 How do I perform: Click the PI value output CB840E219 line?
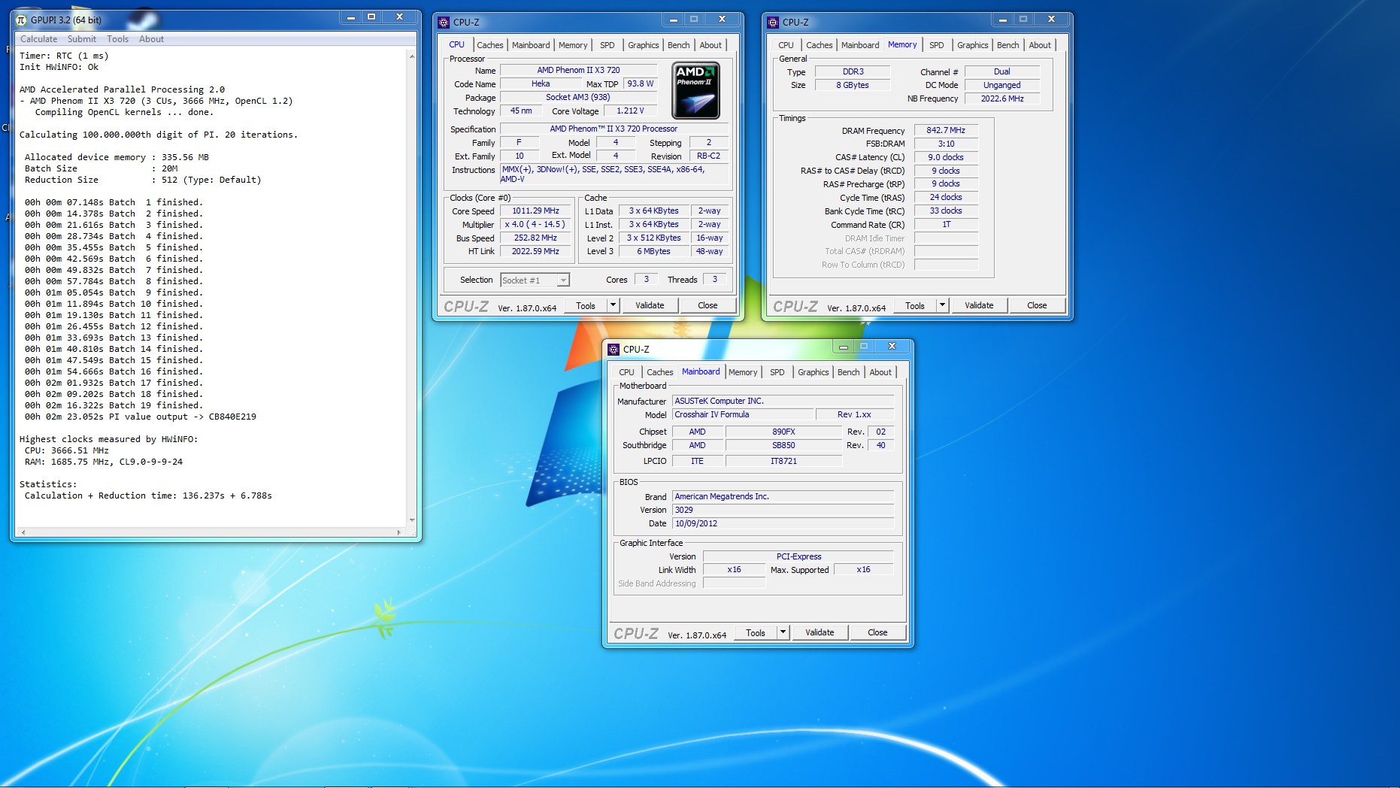click(x=141, y=417)
